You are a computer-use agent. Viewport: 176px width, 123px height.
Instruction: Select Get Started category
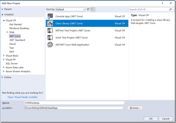pos(15,24)
